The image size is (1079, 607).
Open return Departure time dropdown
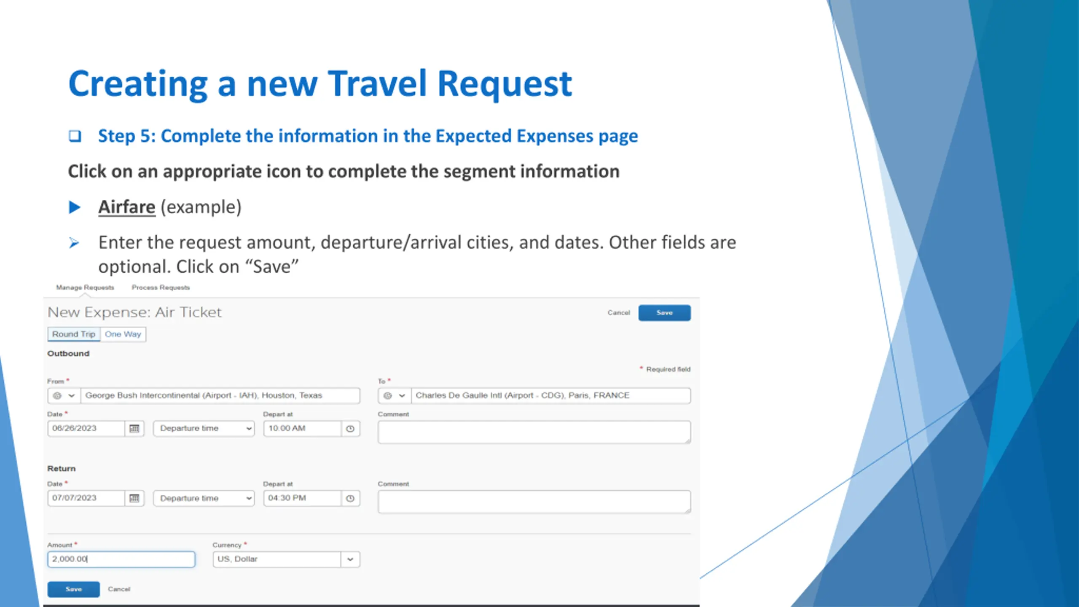pyautogui.click(x=204, y=498)
